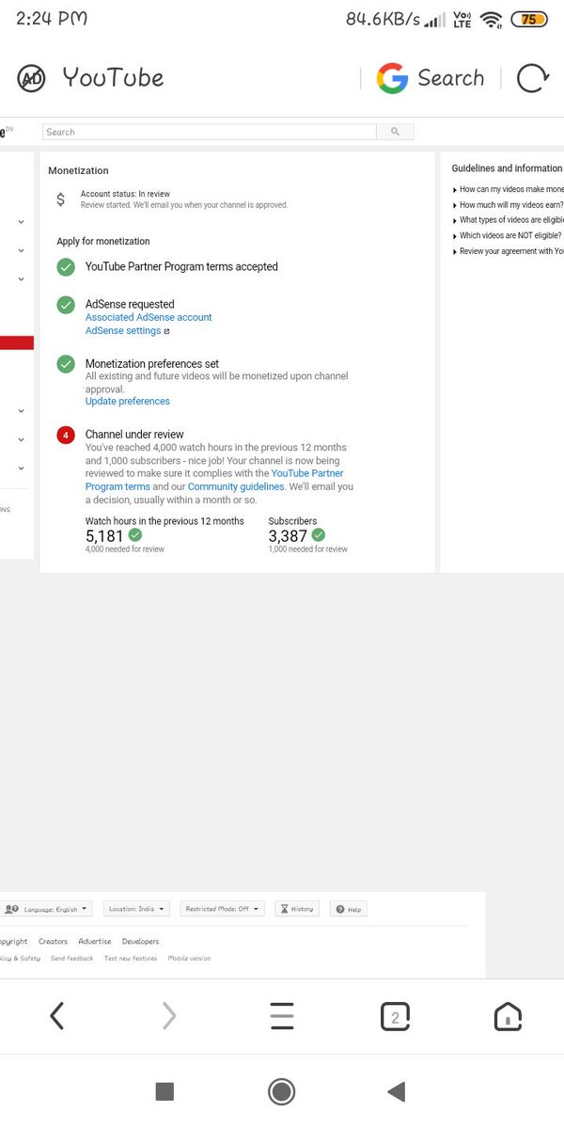The image size is (564, 1129).
Task: Click the green check next to 5,181
Action: click(x=135, y=535)
